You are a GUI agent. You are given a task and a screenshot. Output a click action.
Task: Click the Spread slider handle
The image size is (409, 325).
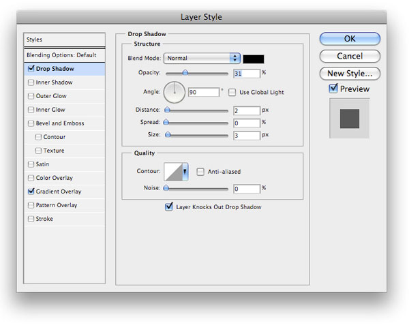(166, 122)
